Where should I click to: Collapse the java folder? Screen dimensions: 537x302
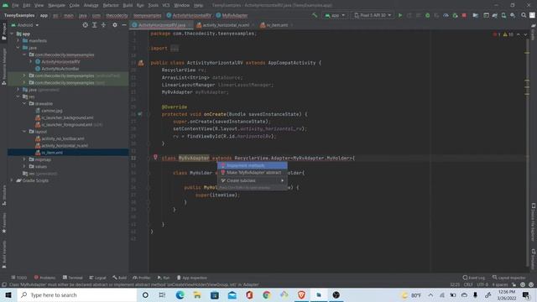[18, 48]
